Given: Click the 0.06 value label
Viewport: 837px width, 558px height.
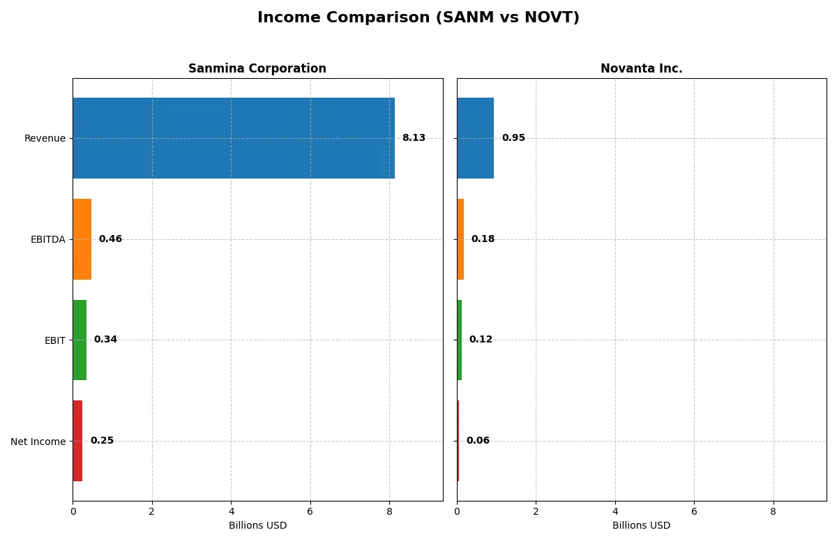Looking at the screenshot, I should click(478, 440).
